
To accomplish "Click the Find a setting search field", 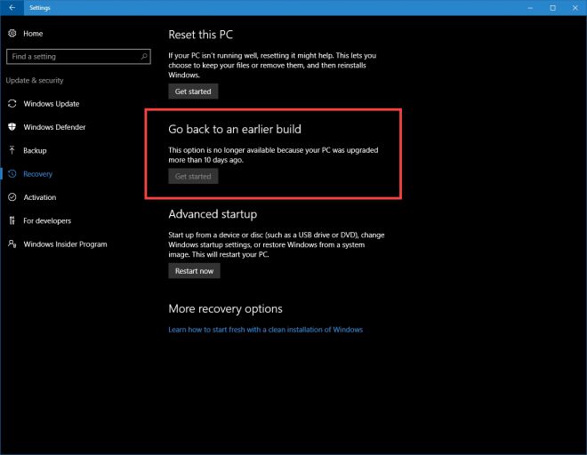I will click(x=71, y=56).
